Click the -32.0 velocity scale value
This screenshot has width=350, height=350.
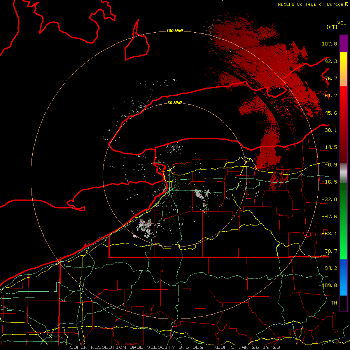(x=329, y=199)
